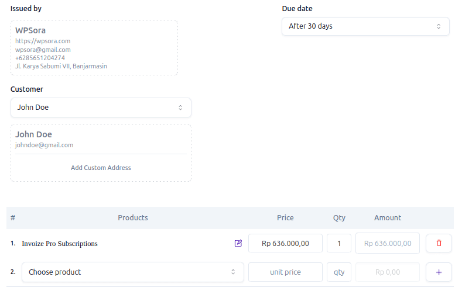Select the Rp 636.000,00 price field
The width and height of the screenshot is (455, 291).
(x=285, y=243)
